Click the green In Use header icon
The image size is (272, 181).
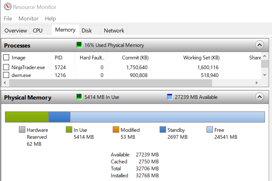79,97
